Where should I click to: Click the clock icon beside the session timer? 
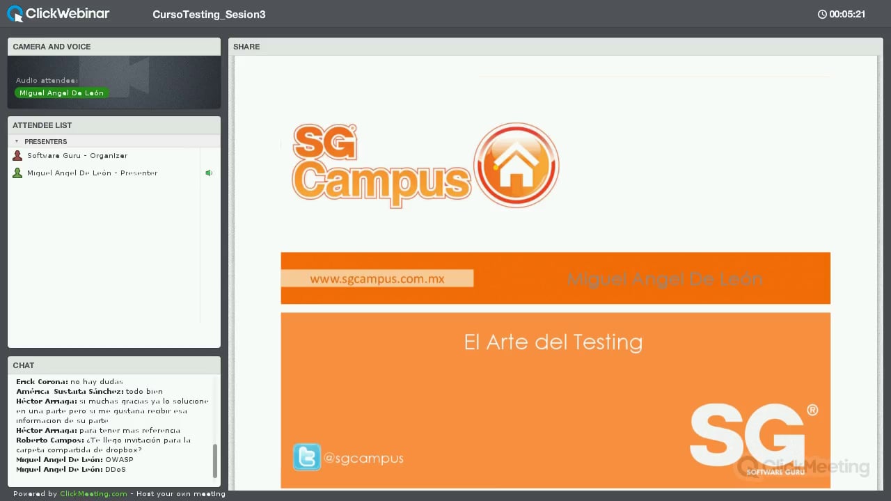tap(822, 14)
